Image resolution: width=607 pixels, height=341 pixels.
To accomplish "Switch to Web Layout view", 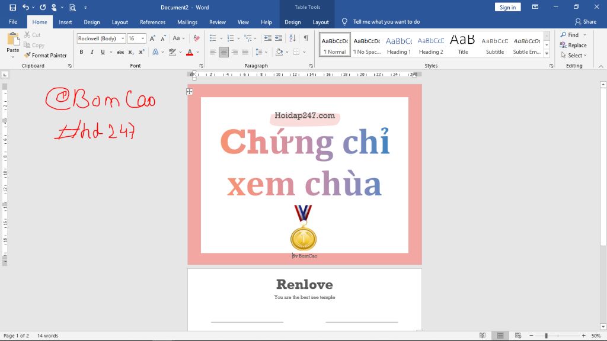I will [x=518, y=336].
